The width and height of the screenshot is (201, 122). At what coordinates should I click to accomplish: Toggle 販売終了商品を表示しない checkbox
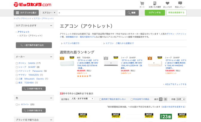point(100,99)
